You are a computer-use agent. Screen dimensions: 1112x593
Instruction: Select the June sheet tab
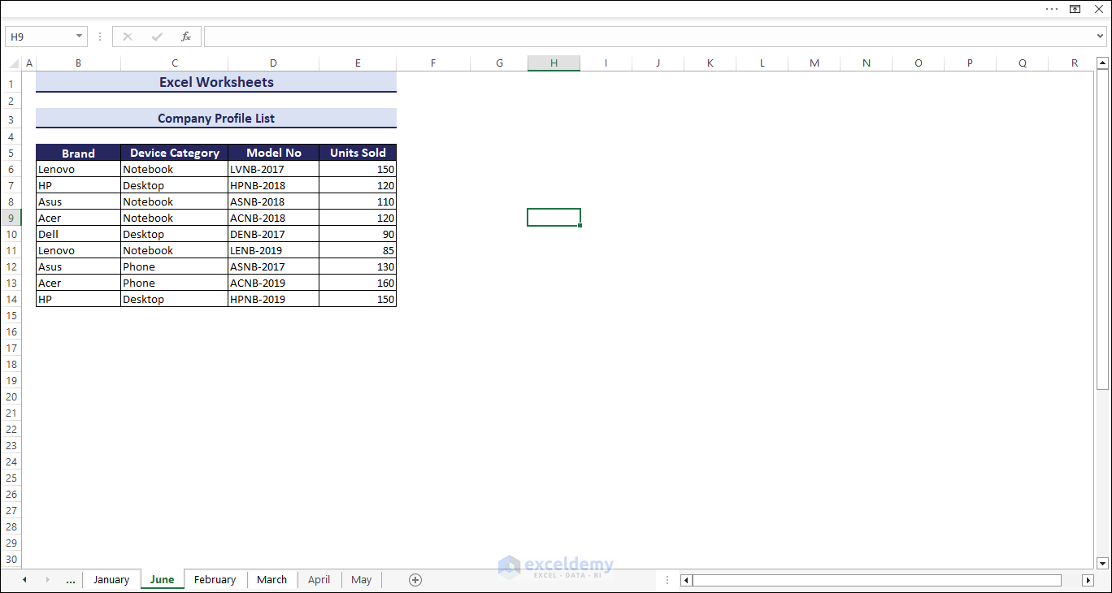pyautogui.click(x=162, y=580)
